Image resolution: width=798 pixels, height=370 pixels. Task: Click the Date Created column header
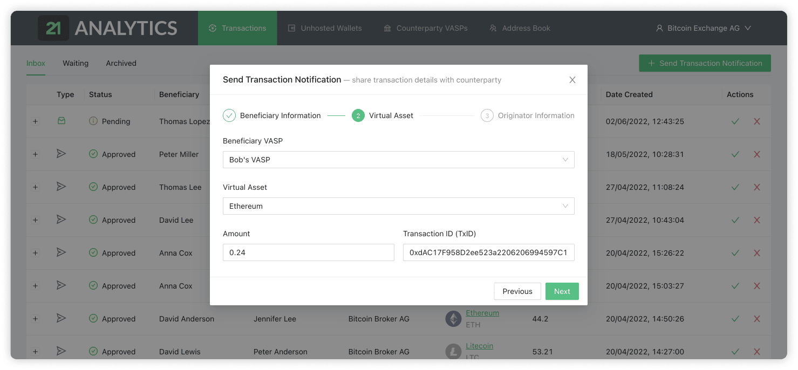(x=629, y=94)
